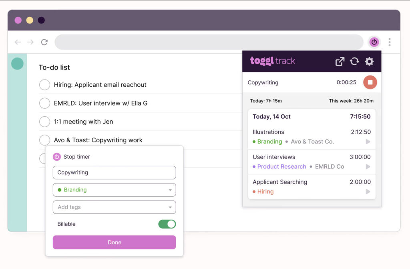Open Toggl Track settings gear
The image size is (410, 269).
pyautogui.click(x=369, y=61)
